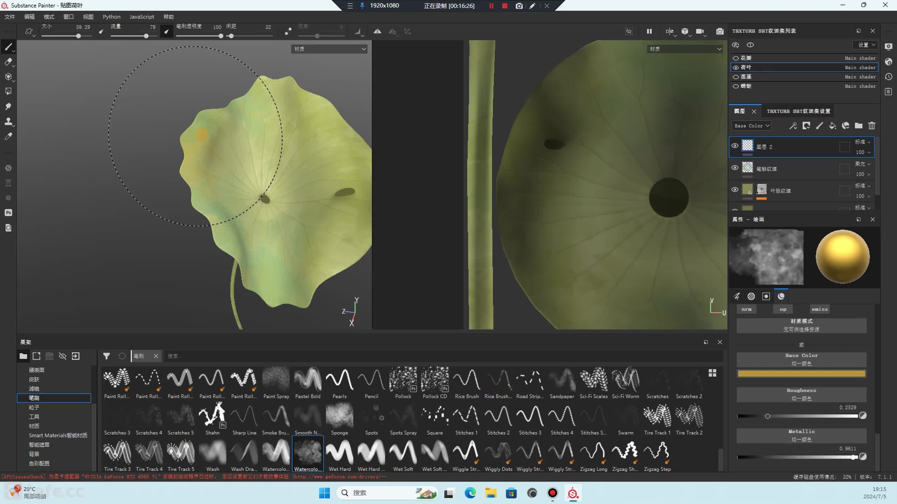Open the 窗口 menu
This screenshot has width=897, height=504.
click(x=69, y=17)
